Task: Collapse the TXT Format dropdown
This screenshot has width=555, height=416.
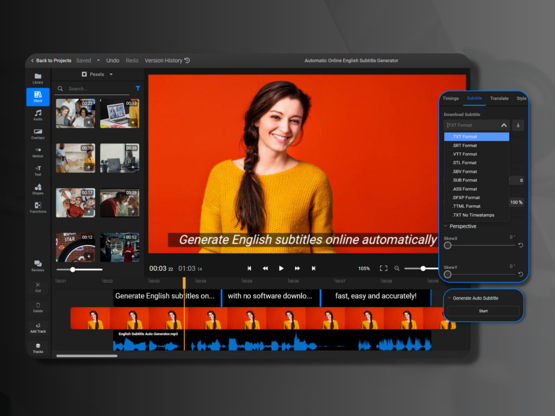Action: (x=504, y=125)
